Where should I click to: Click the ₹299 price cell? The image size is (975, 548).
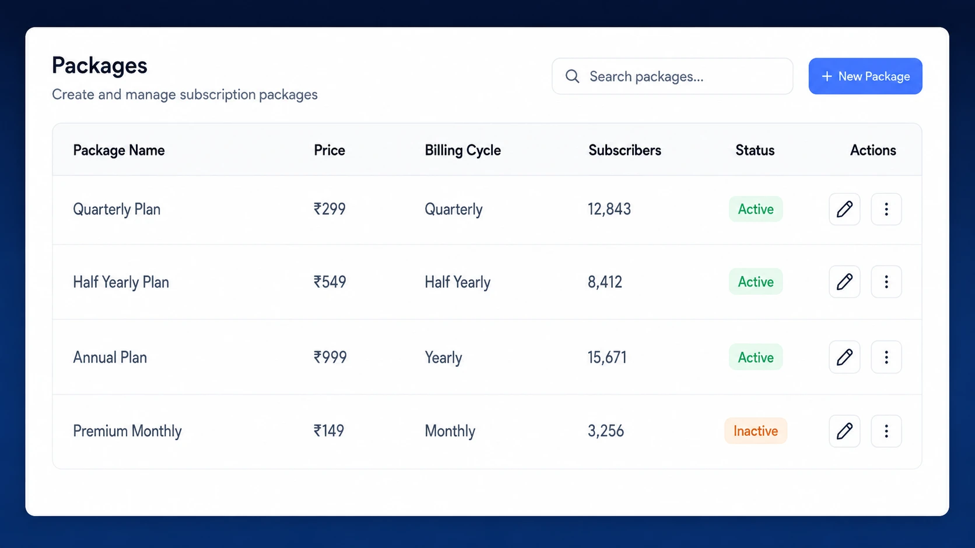[329, 209]
